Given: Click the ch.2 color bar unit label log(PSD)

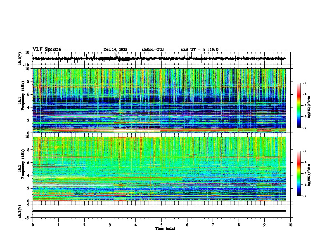Looking at the screenshot, I should coord(309,175).
